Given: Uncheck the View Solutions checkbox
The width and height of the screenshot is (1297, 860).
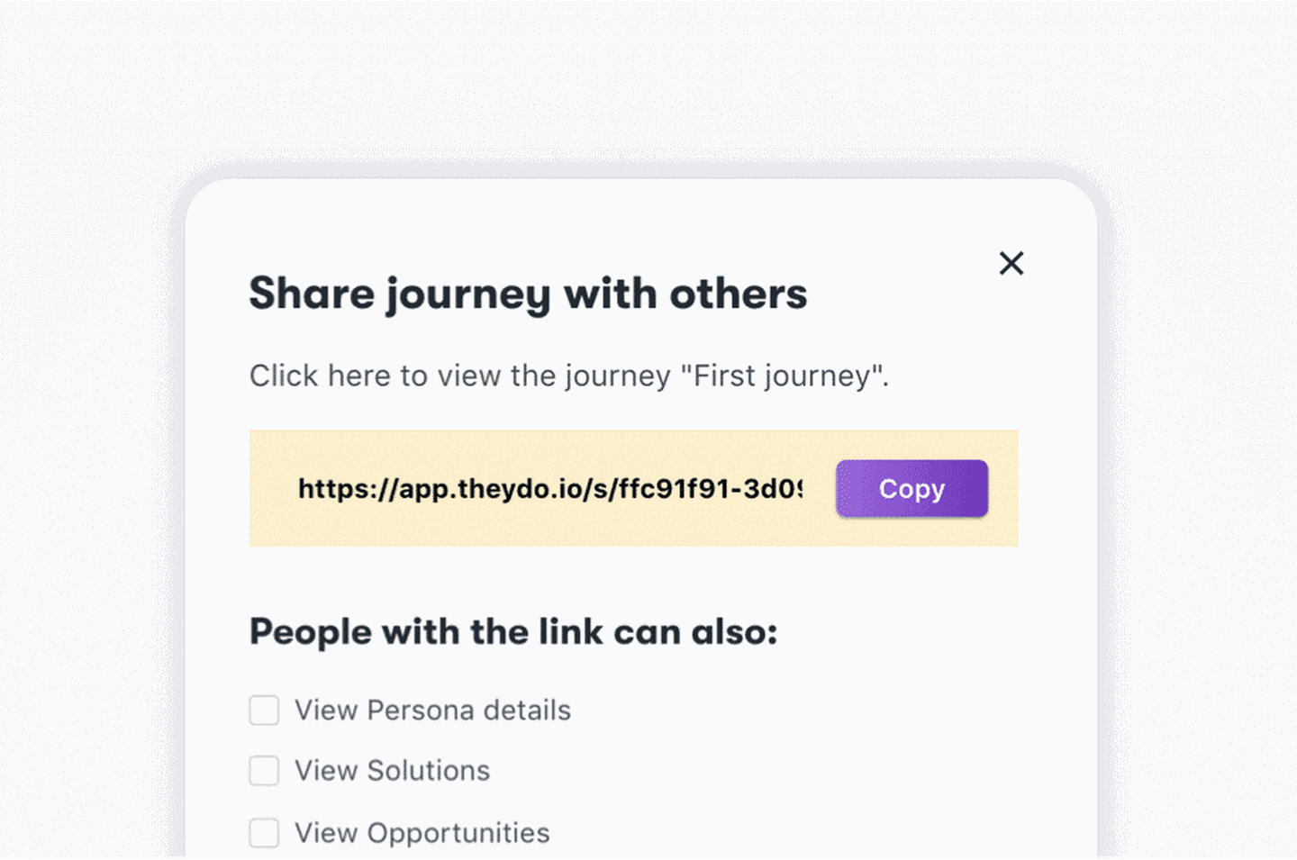Looking at the screenshot, I should pos(263,771).
